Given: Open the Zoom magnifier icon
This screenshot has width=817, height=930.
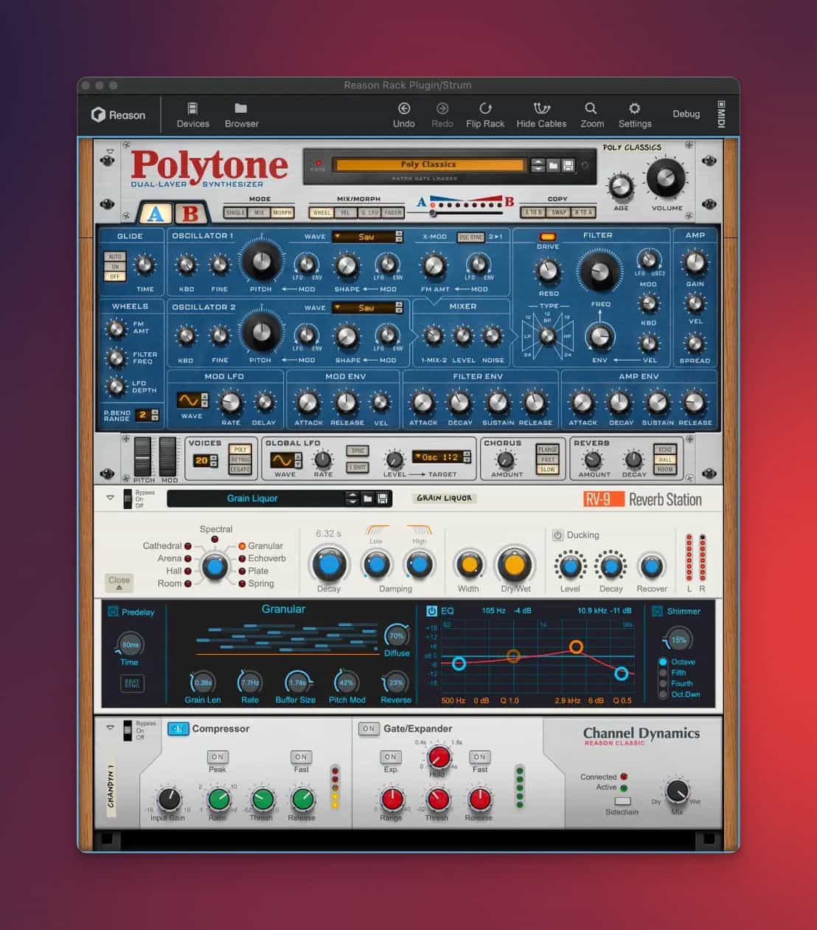Looking at the screenshot, I should tap(591, 108).
